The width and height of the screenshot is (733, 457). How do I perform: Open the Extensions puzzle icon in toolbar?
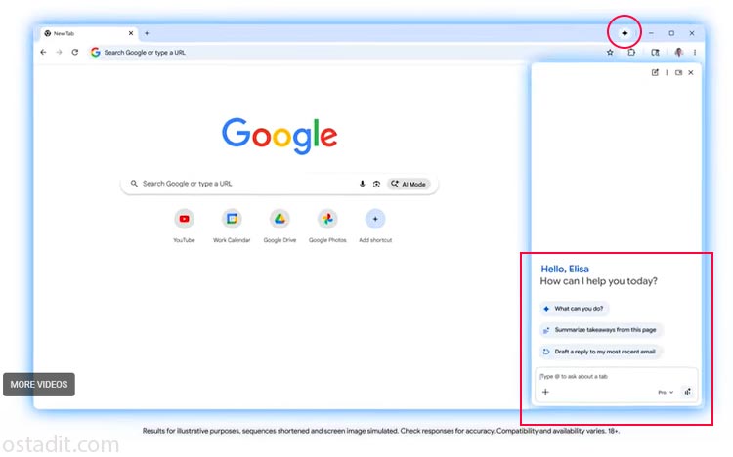click(631, 53)
